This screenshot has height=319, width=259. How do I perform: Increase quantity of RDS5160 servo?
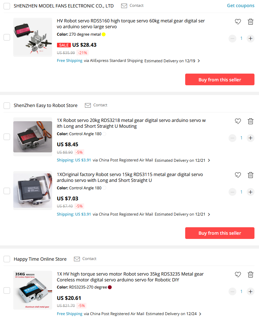(251, 39)
